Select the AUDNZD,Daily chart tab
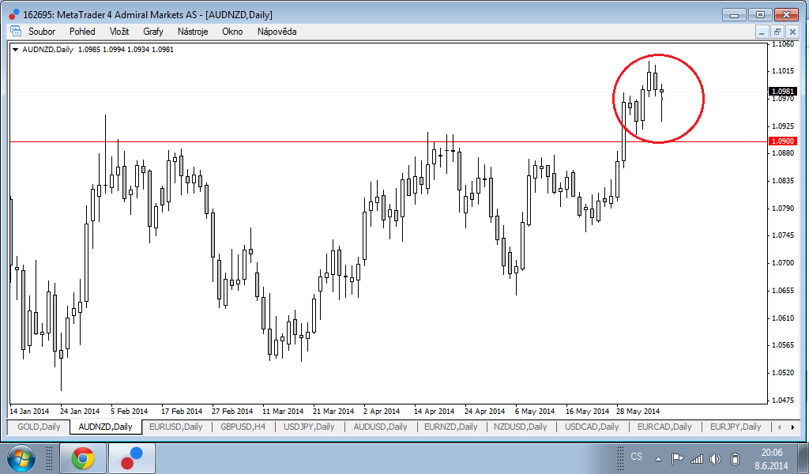809x474 pixels. (105, 427)
